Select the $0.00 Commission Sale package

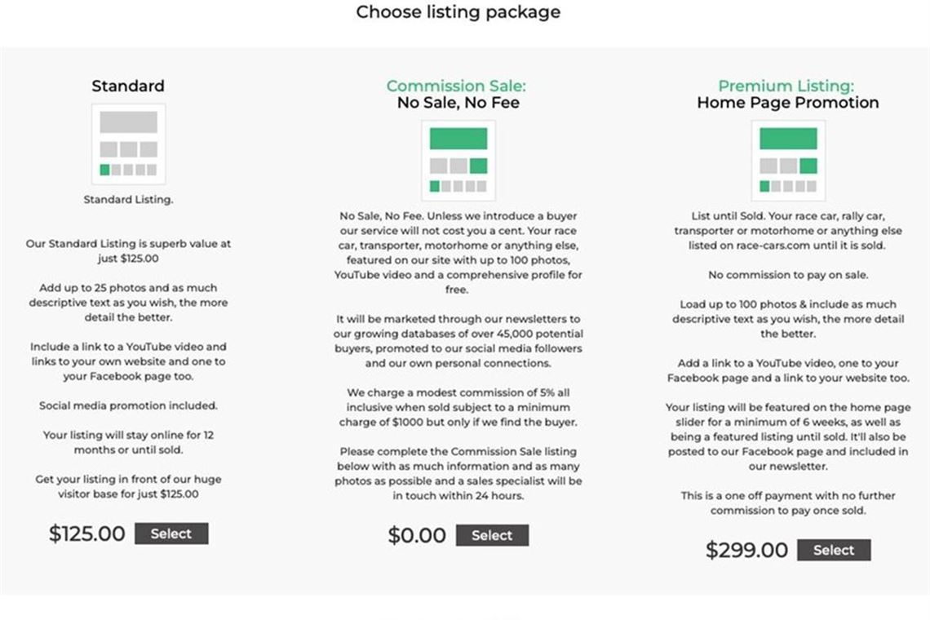[x=492, y=535]
